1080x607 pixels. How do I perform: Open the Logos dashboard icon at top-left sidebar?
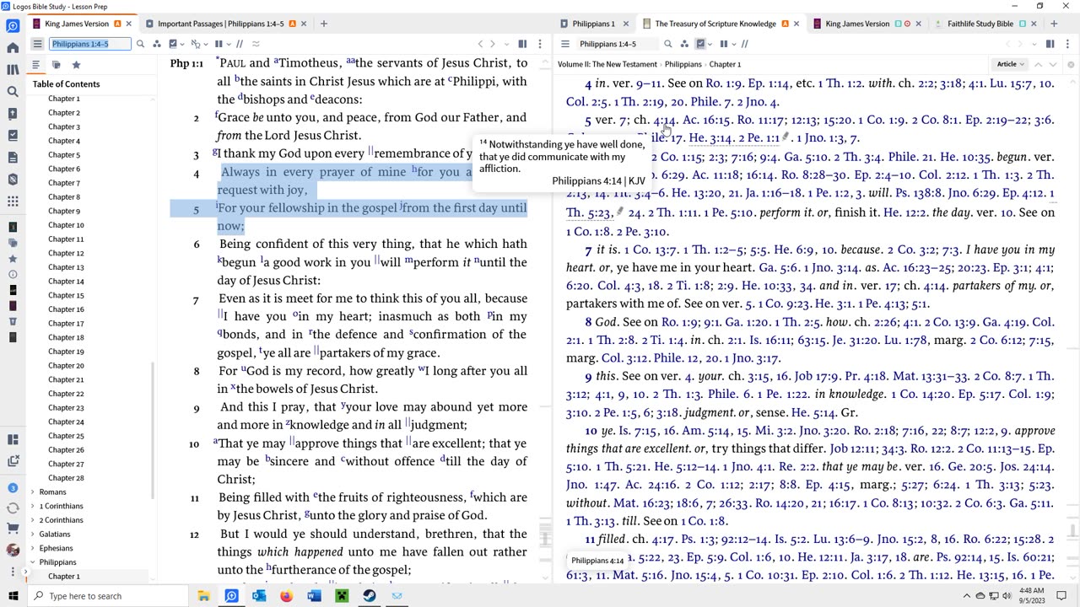tap(13, 26)
